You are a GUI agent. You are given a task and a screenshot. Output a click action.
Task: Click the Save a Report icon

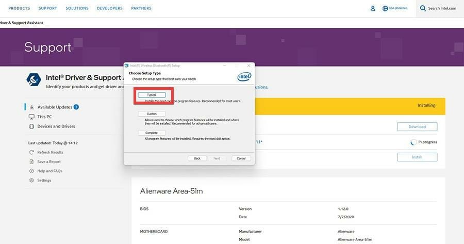pyautogui.click(x=31, y=161)
